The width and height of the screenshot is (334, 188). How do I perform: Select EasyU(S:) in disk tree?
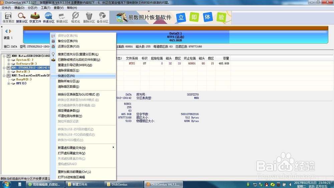24,79
